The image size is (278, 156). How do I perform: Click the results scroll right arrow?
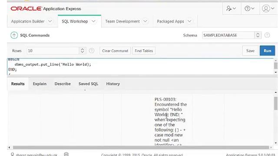pos(271,147)
